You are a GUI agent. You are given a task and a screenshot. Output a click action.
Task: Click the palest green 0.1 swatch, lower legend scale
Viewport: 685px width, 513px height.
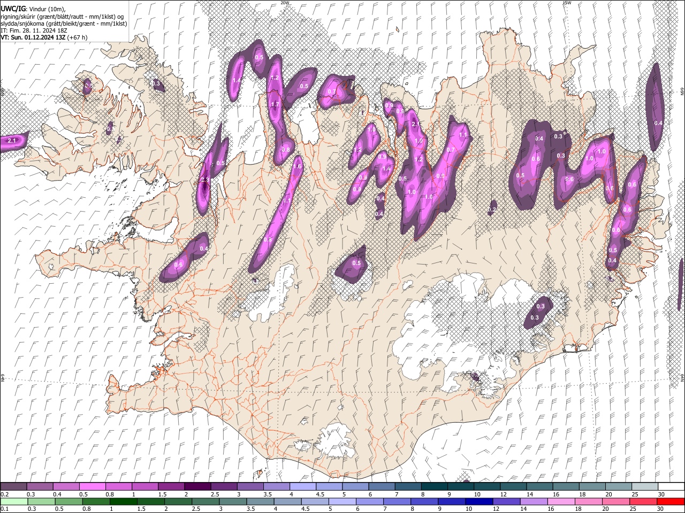(x=13, y=501)
